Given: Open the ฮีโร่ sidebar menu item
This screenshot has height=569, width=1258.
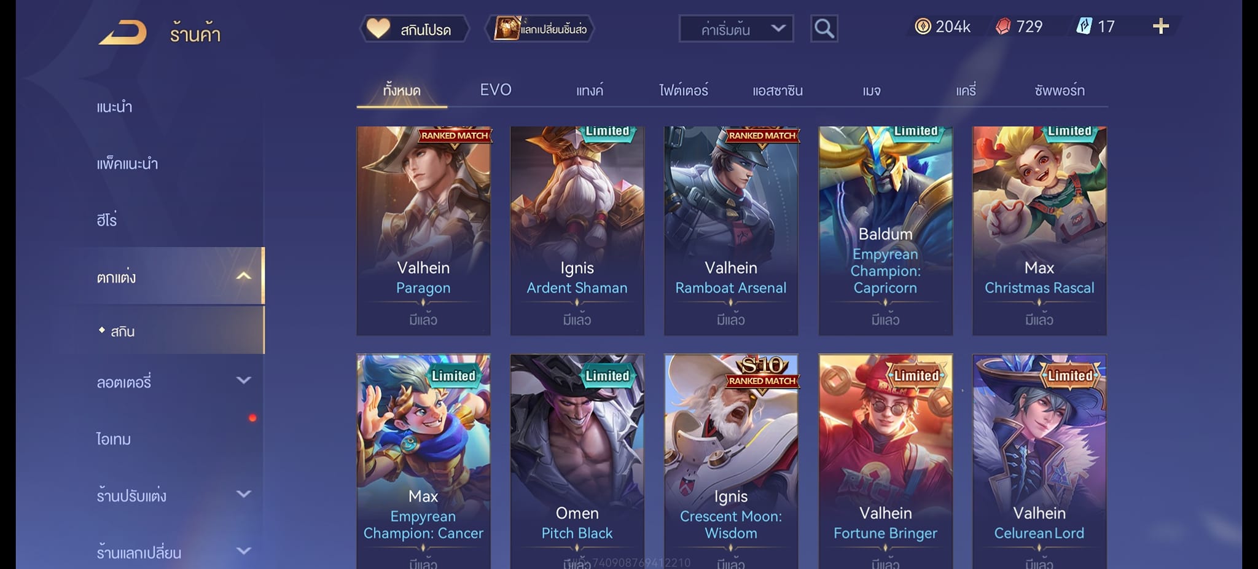Looking at the screenshot, I should click(x=106, y=219).
